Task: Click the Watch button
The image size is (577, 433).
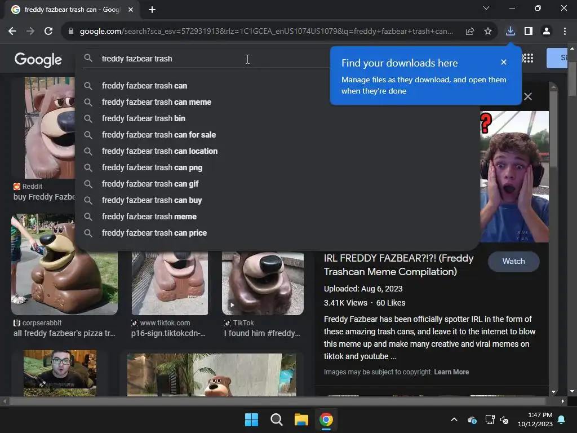Action: point(514,262)
